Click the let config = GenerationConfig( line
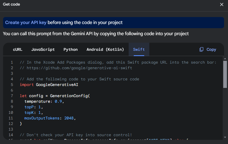This screenshot has width=228, height=144. (55, 96)
